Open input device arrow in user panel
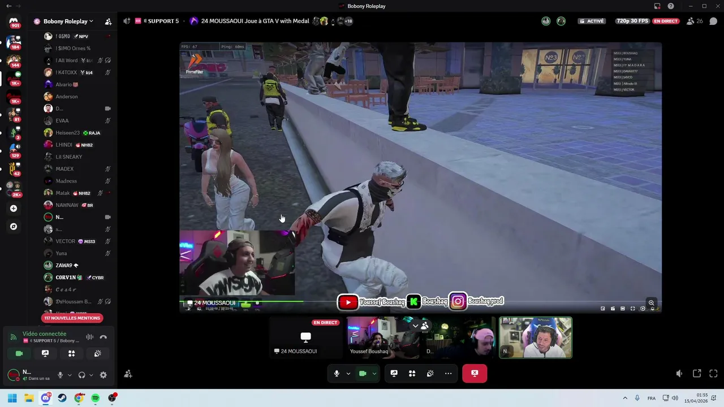The width and height of the screenshot is (724, 407). (x=70, y=375)
